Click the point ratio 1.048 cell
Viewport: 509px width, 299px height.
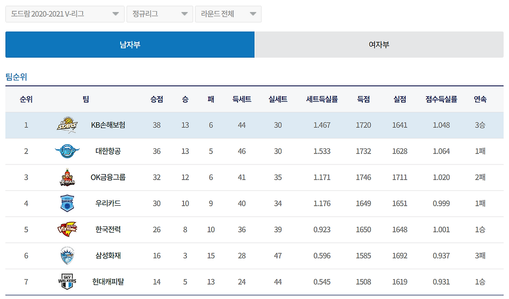coord(441,125)
